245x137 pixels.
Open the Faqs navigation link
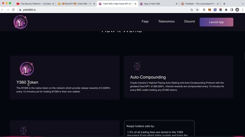pyautogui.click(x=145, y=21)
